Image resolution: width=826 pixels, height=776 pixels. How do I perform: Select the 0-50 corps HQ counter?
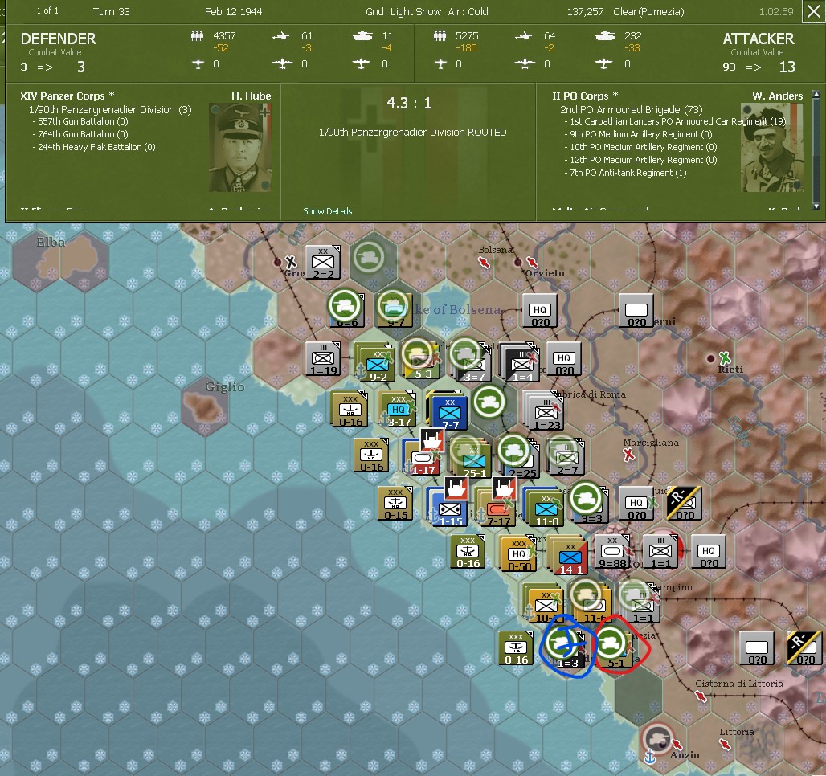click(519, 555)
